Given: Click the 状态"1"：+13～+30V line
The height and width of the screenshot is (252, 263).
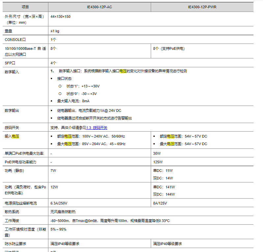Looking at the screenshot, I should click(x=83, y=86).
